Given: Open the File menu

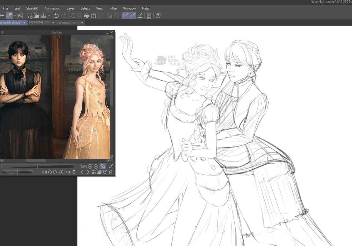Looking at the screenshot, I should pyautogui.click(x=6, y=8).
